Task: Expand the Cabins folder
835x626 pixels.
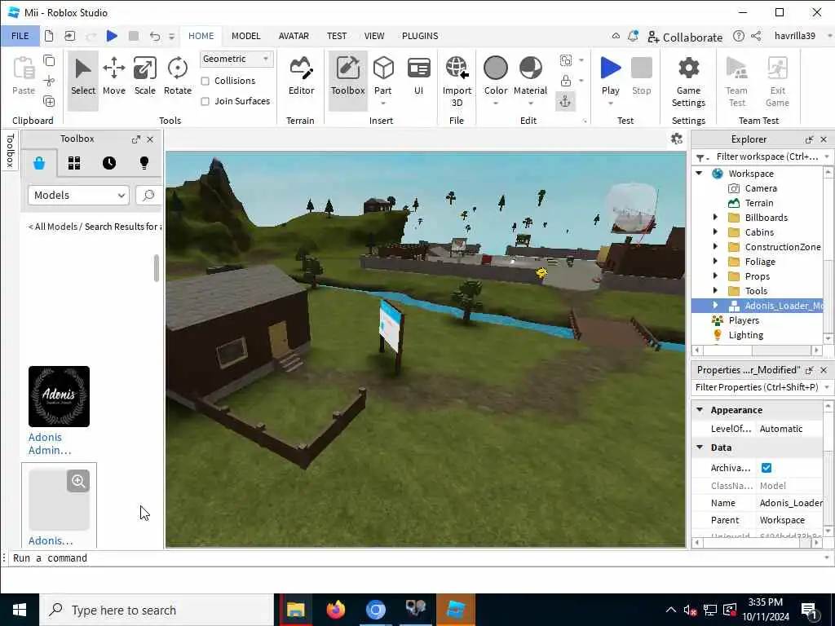Action: click(x=715, y=232)
